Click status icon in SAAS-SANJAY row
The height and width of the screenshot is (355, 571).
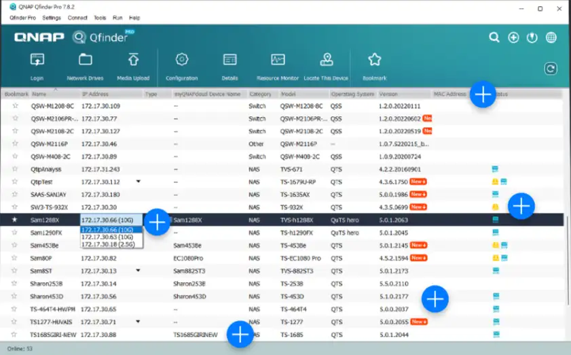pos(495,194)
